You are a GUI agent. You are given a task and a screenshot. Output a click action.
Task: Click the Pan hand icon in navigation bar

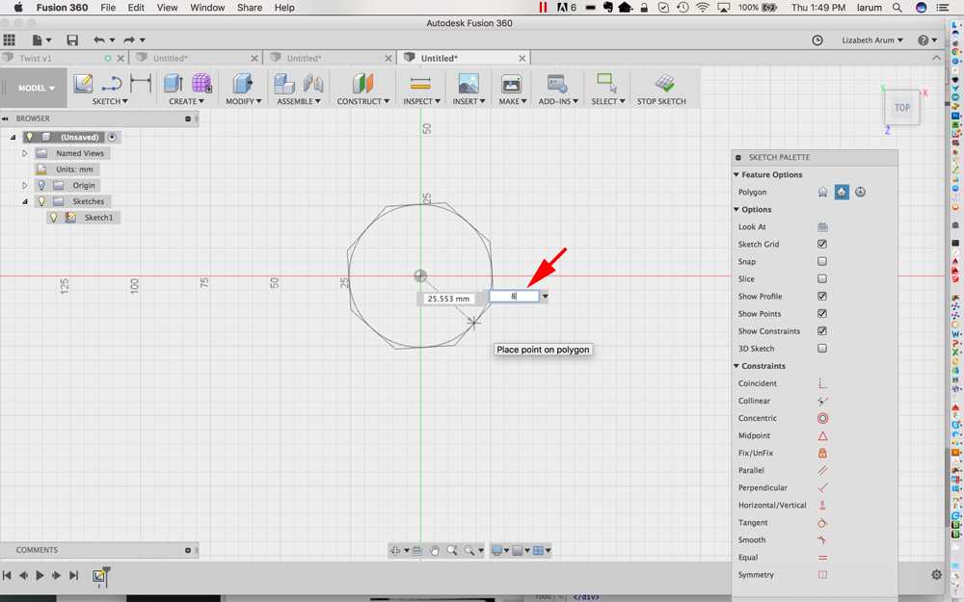(x=435, y=550)
